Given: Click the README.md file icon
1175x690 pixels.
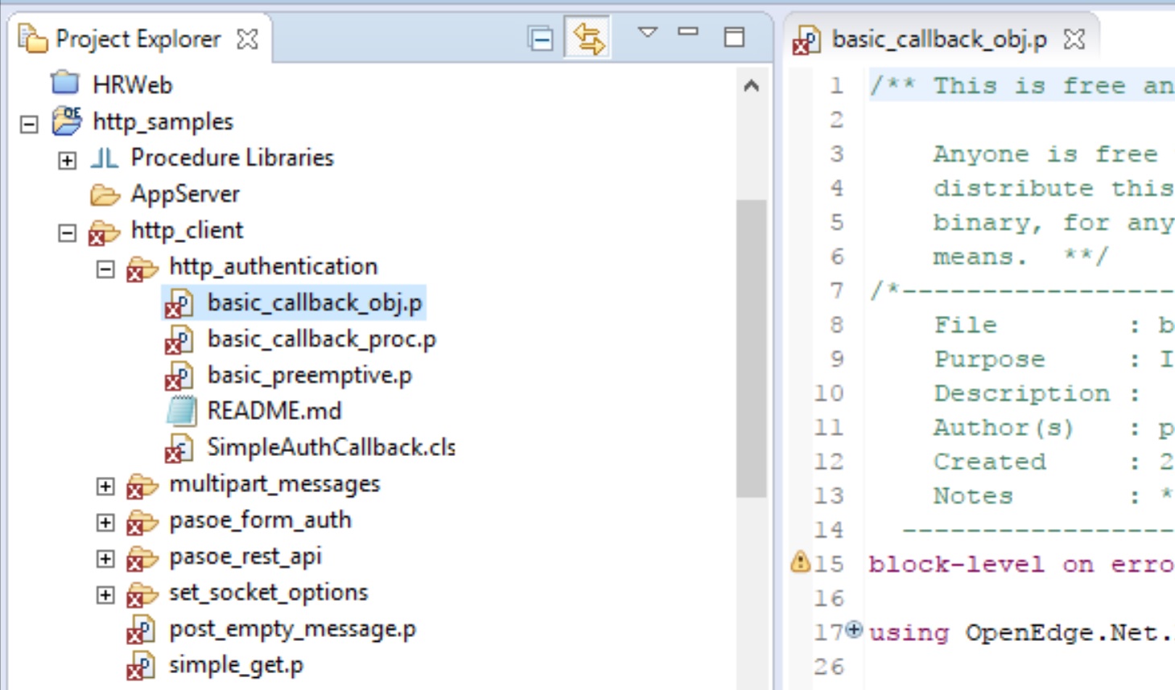Looking at the screenshot, I should (x=181, y=411).
